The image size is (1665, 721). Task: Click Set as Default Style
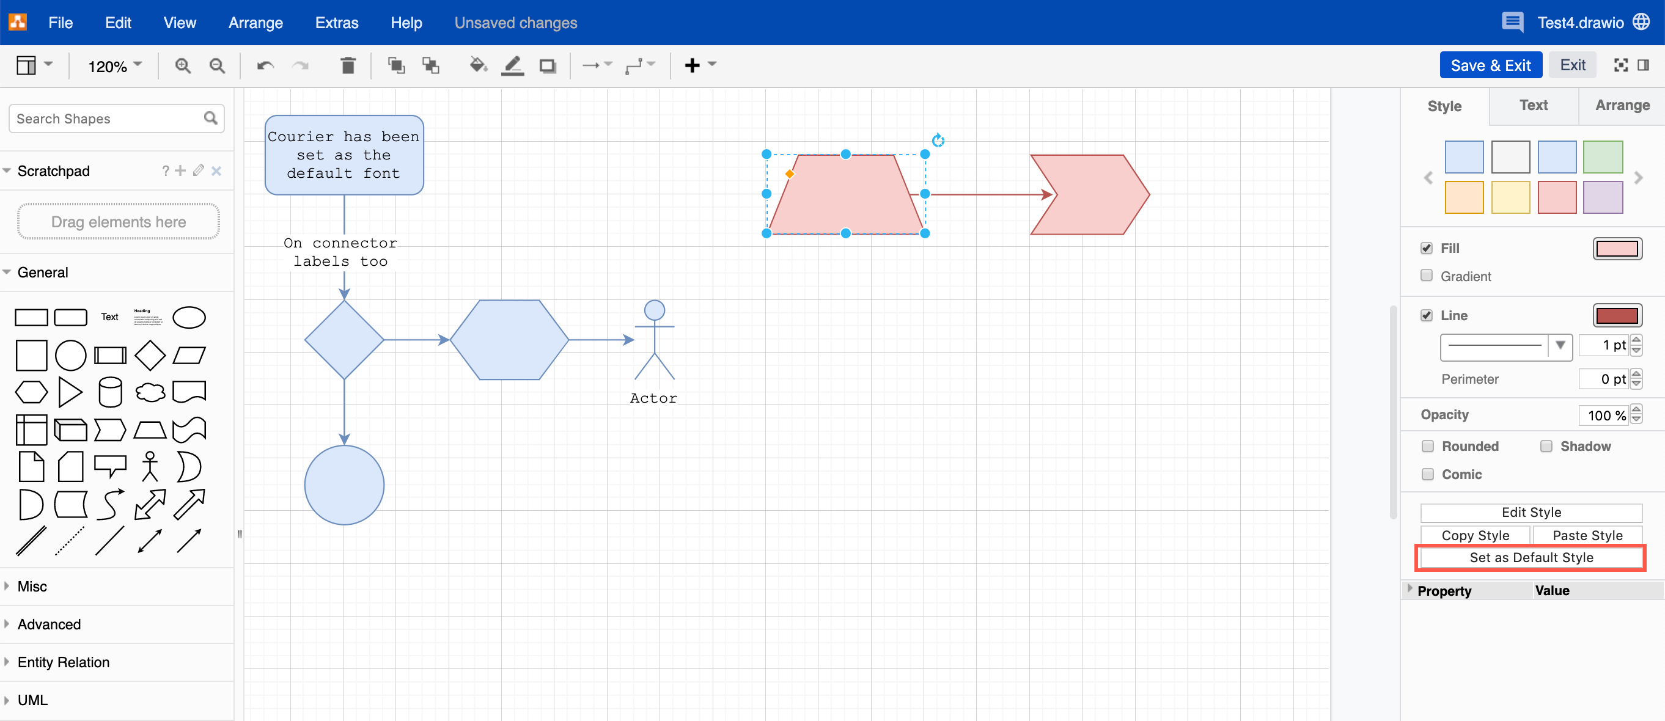(1531, 557)
